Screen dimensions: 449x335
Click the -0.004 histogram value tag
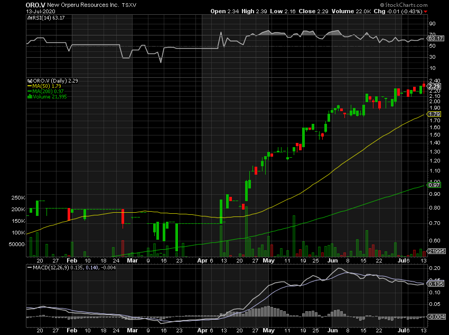tap(436, 316)
